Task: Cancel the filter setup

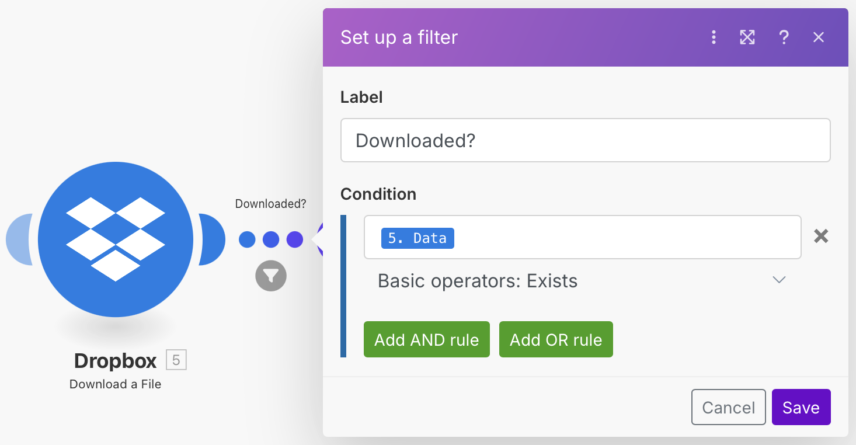Action: (x=728, y=407)
